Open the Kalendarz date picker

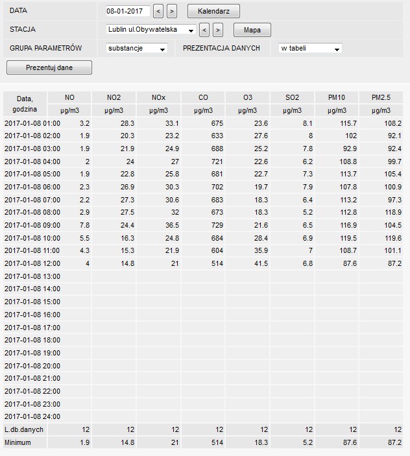[213, 11]
